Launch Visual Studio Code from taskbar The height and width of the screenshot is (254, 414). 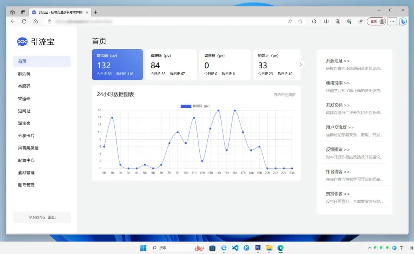(235, 248)
